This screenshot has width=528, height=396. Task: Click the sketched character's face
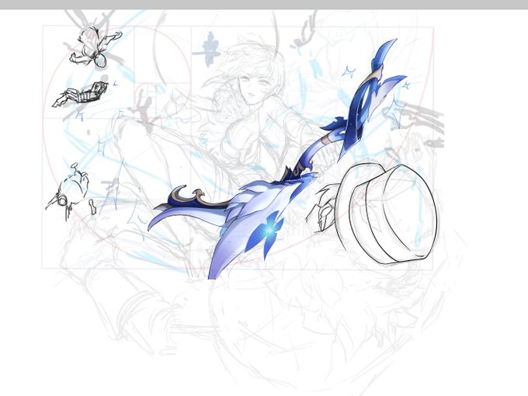254,85
